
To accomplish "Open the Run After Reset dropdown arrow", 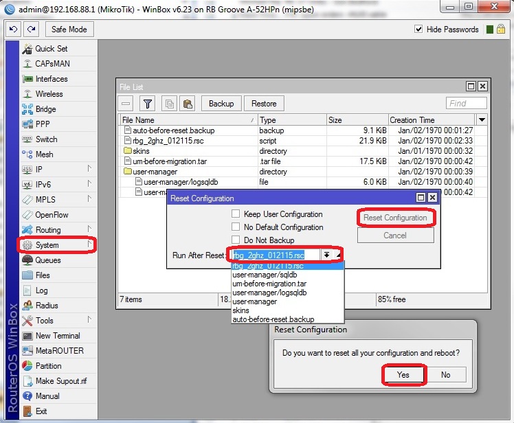I will pos(326,255).
